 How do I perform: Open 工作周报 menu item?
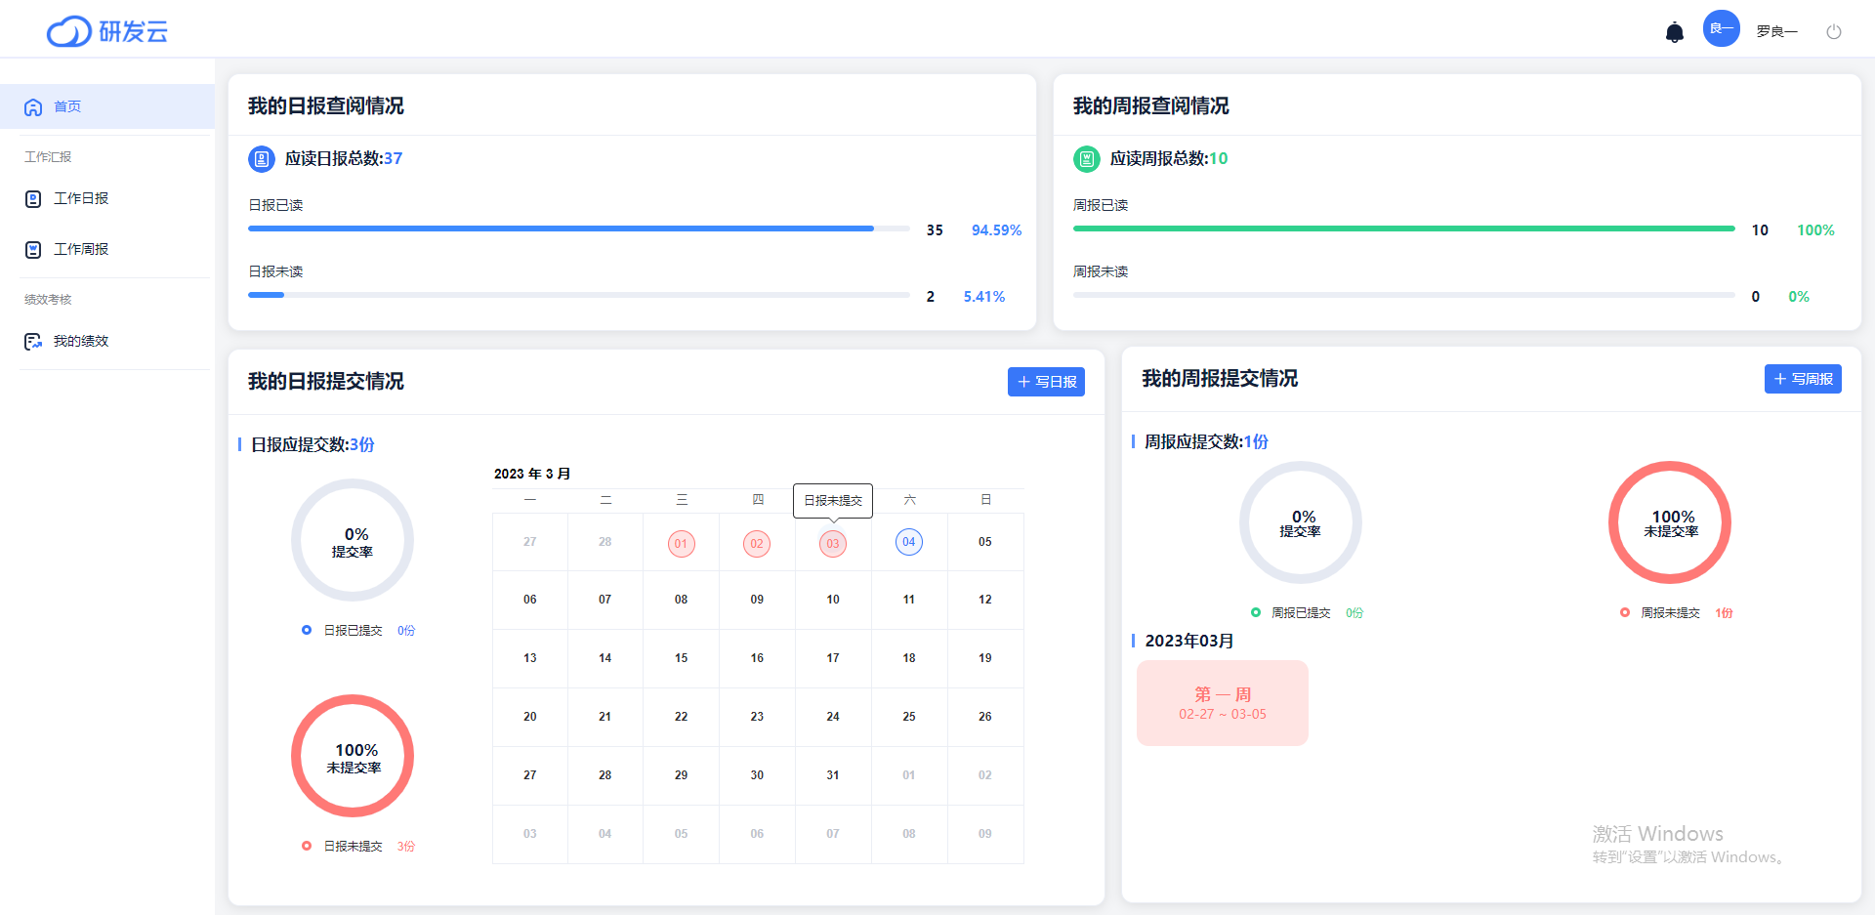click(x=107, y=249)
